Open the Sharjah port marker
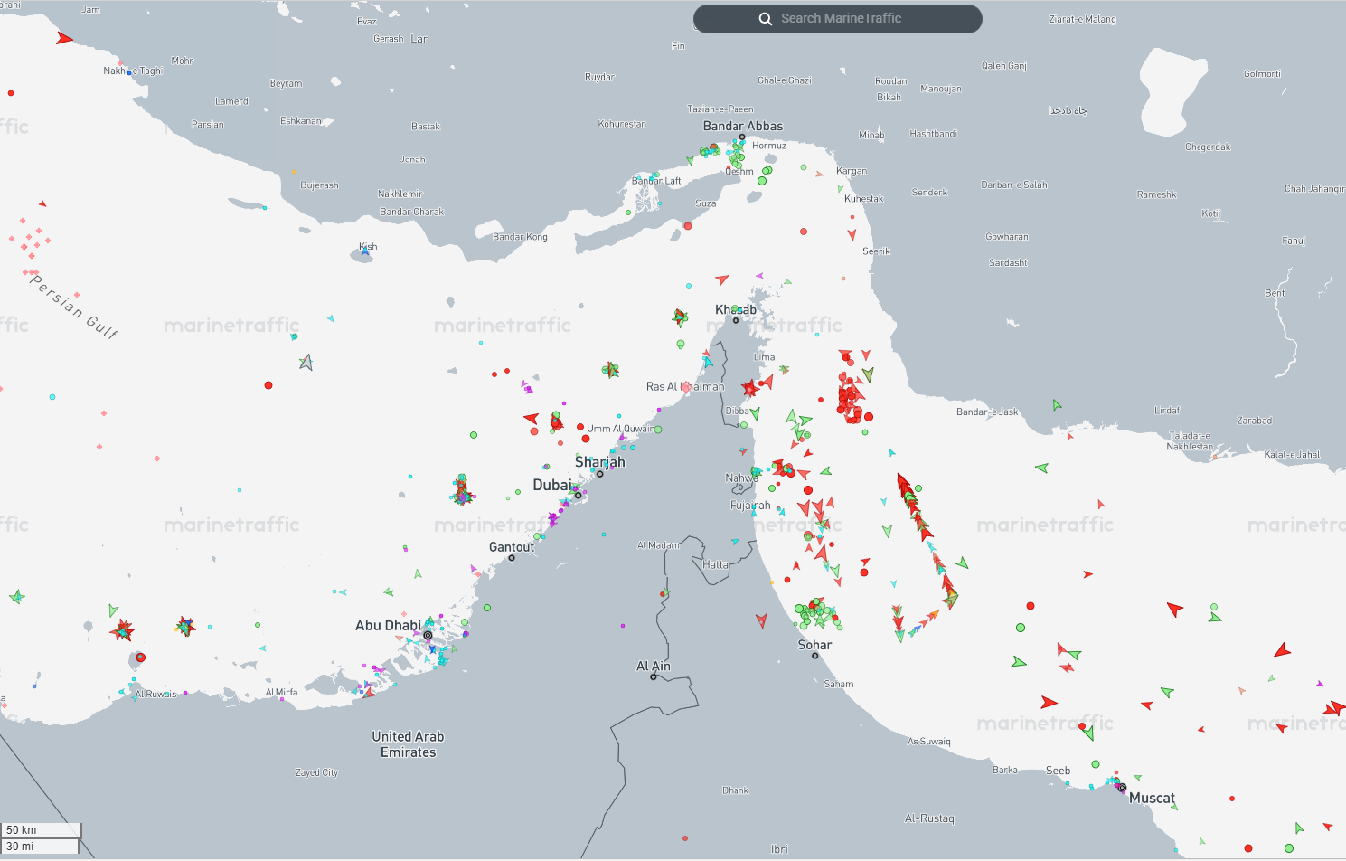The width and height of the screenshot is (1346, 861). 599,474
